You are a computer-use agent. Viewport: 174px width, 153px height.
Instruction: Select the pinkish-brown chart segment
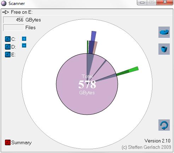pyautogui.click(x=95, y=48)
